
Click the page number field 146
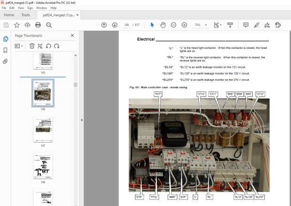(x=127, y=25)
